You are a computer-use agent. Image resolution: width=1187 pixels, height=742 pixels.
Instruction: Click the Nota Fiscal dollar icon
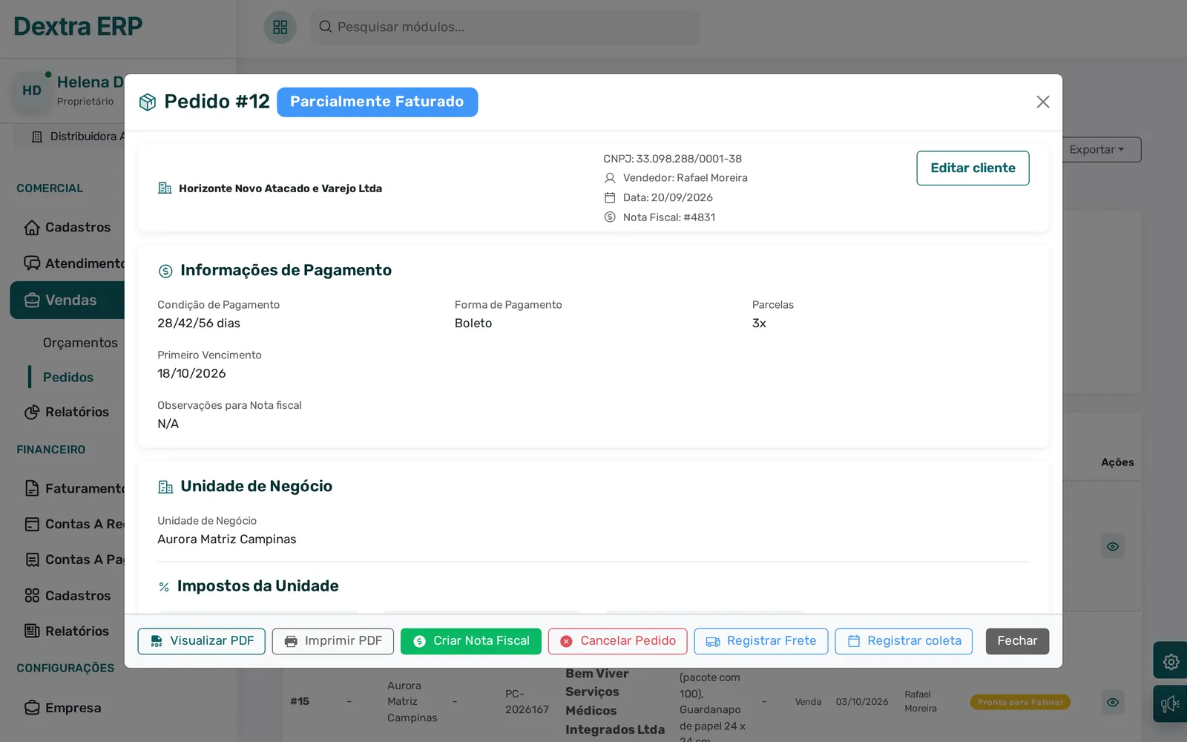[x=610, y=217]
